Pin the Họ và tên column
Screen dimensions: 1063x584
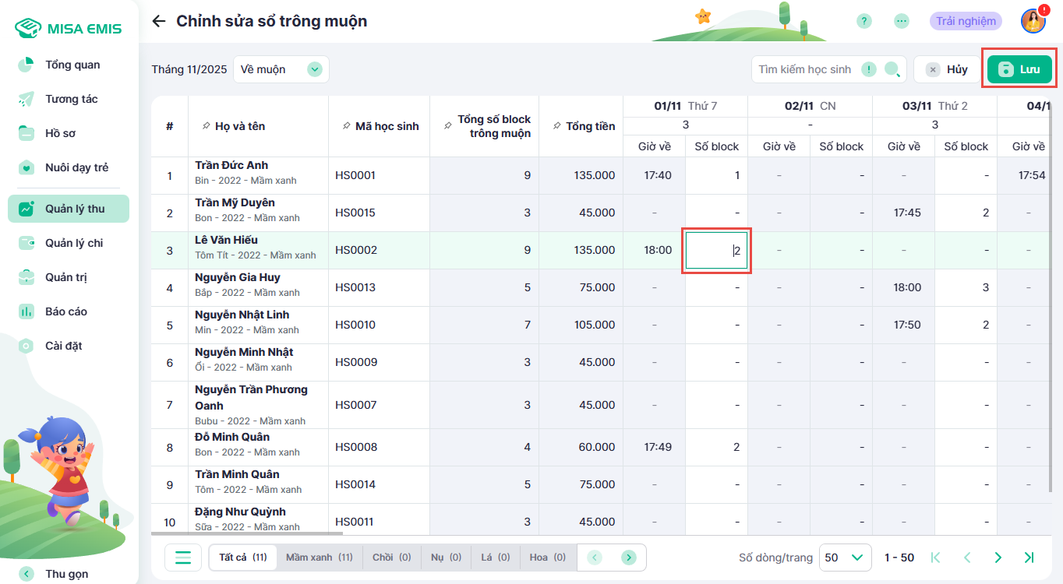click(x=206, y=126)
